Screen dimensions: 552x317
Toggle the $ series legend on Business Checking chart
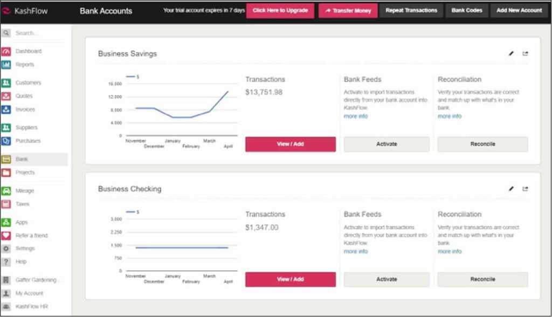click(133, 212)
